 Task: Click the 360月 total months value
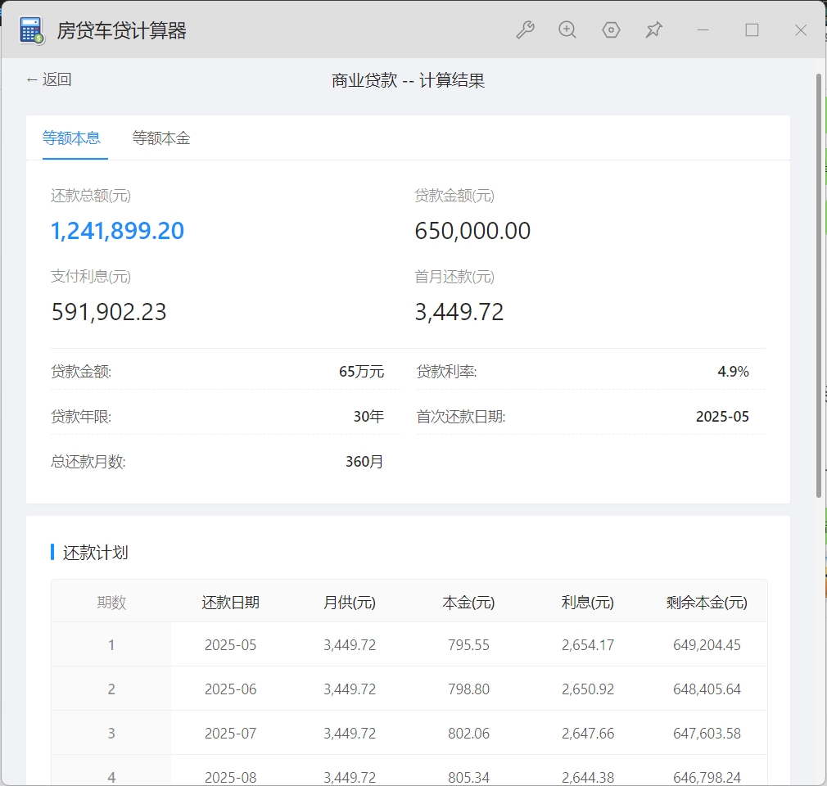(x=364, y=462)
